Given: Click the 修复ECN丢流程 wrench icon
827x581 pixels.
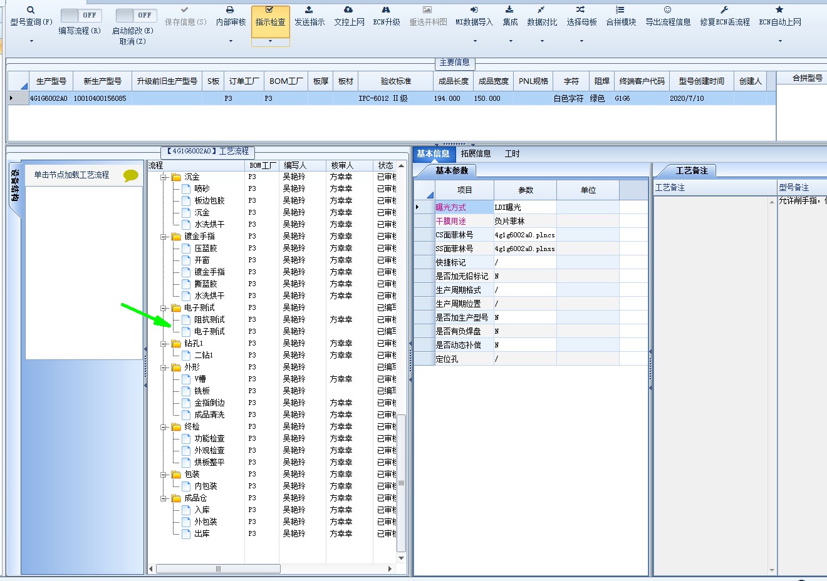Looking at the screenshot, I should point(724,10).
